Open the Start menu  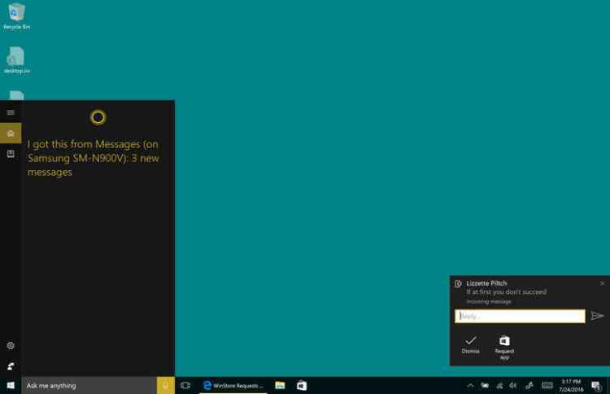coord(11,385)
